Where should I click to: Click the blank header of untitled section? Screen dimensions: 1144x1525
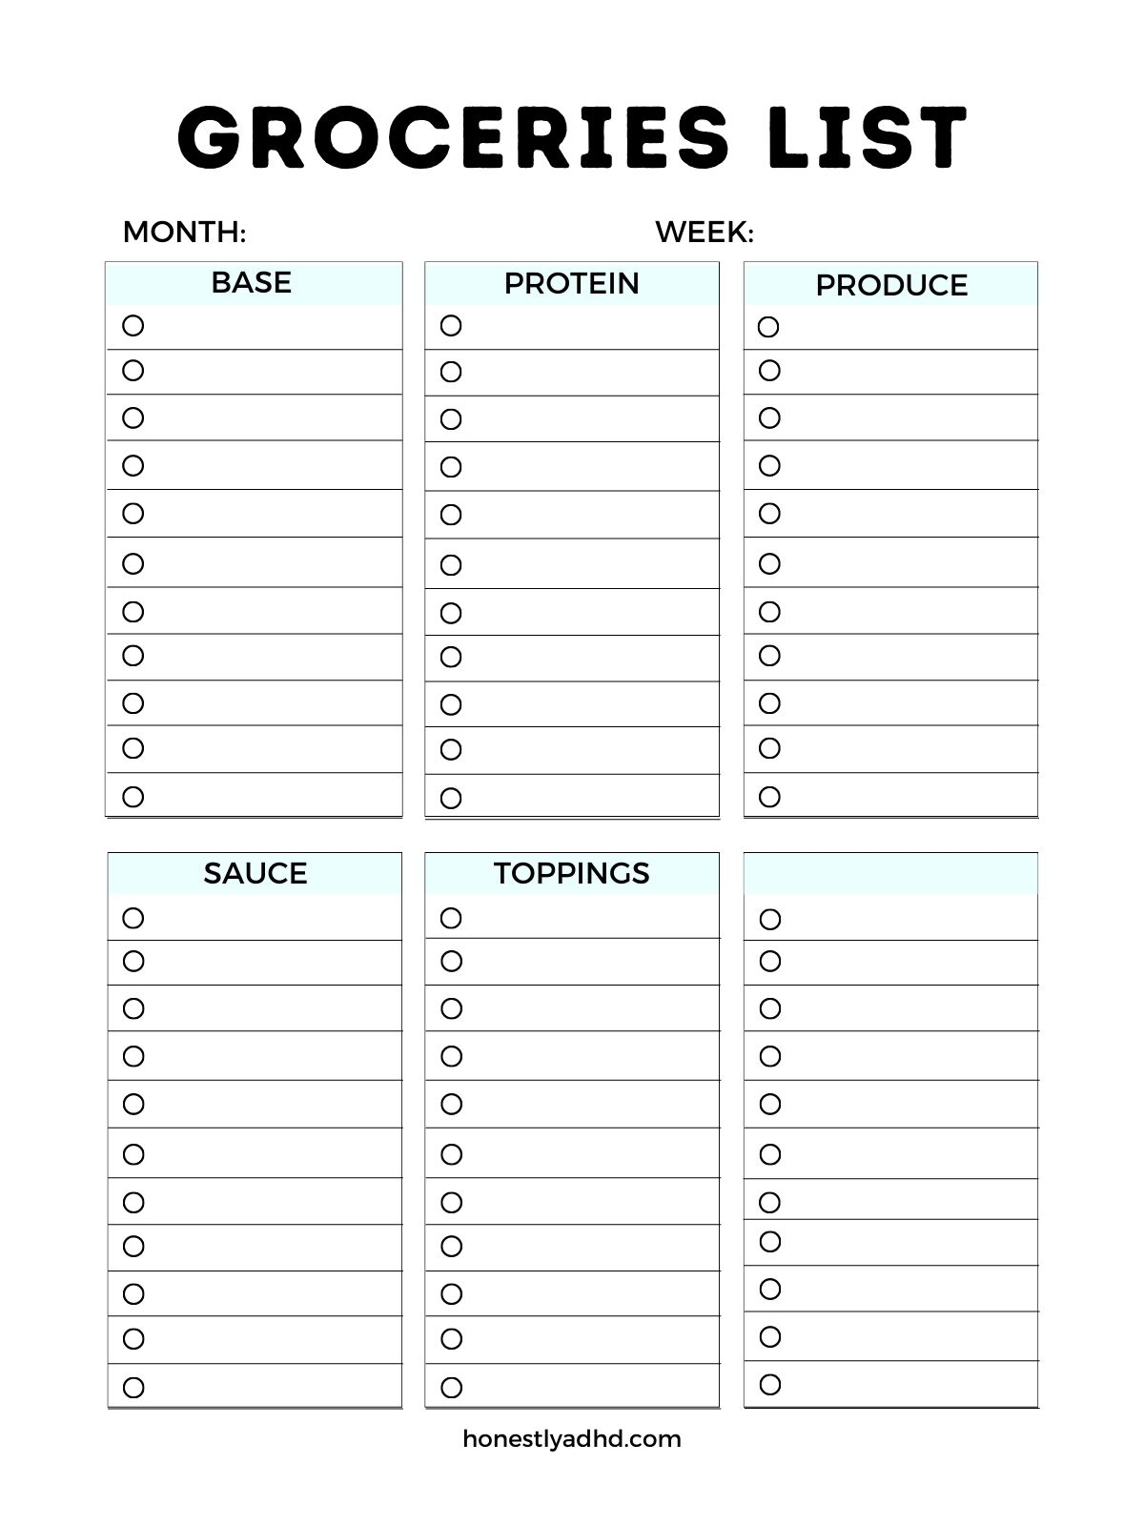click(890, 874)
